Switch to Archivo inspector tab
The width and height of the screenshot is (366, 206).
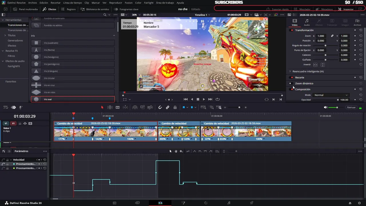click(357, 23)
